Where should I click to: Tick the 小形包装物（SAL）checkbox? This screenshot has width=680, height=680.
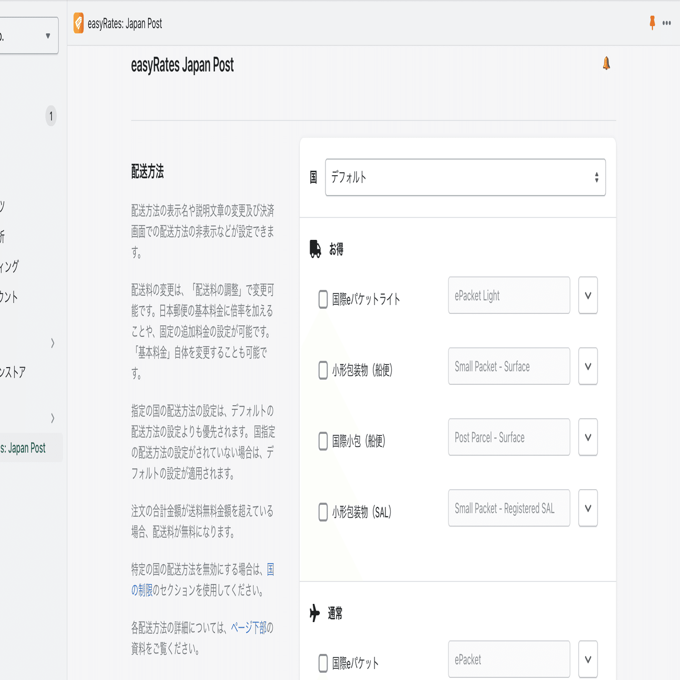tap(323, 512)
